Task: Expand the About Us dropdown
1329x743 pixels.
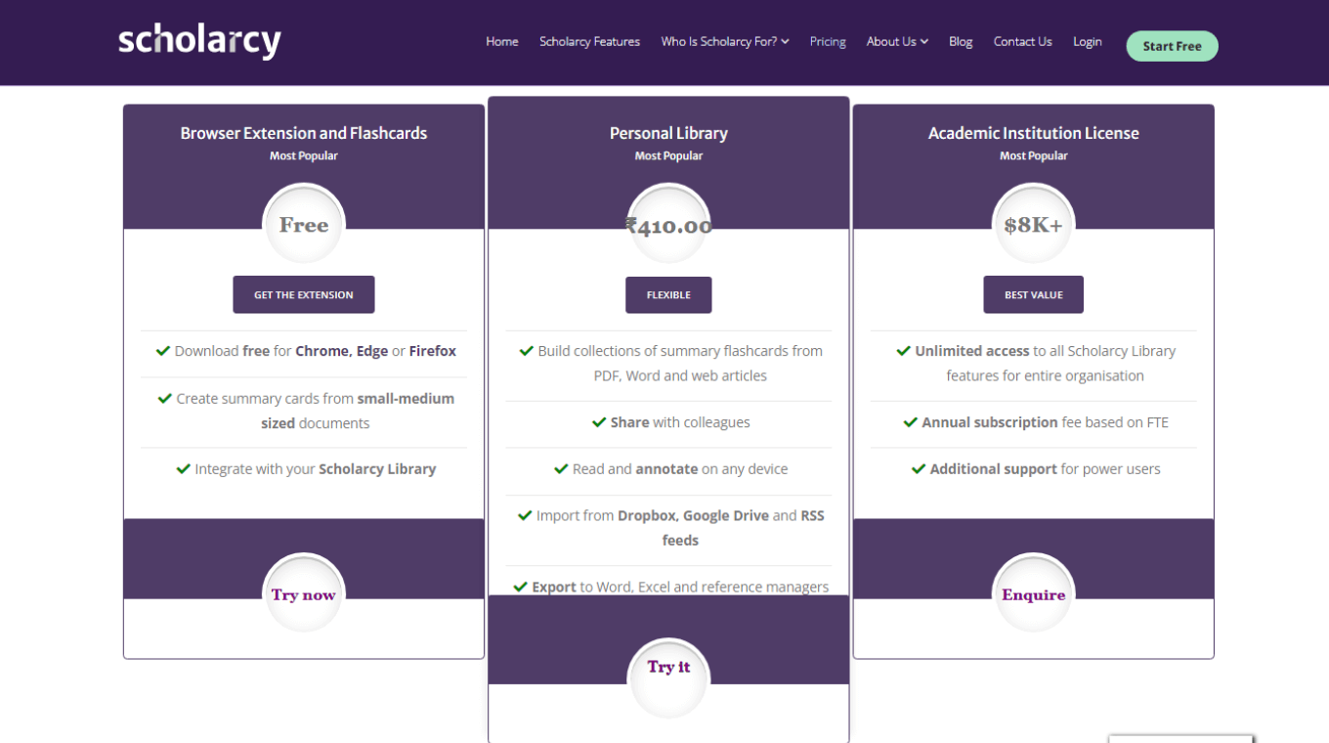Action: click(x=897, y=42)
